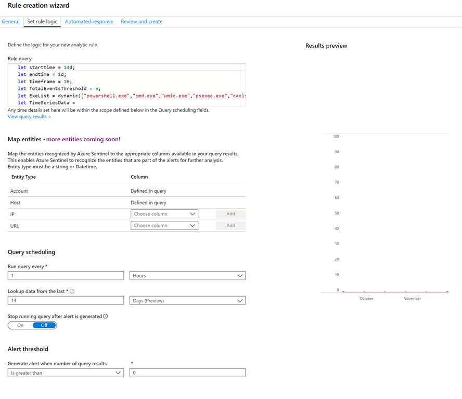This screenshot has height=399, width=462.
Task: Expand the Days (Preview) dropdown
Action: [x=187, y=301]
